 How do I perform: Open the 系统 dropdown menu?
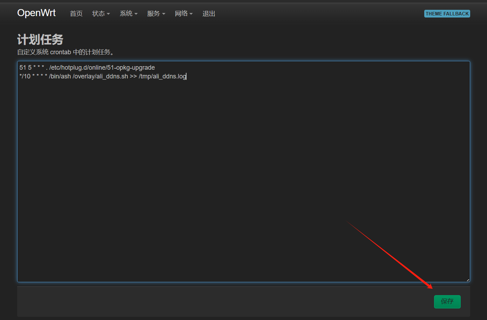click(129, 14)
